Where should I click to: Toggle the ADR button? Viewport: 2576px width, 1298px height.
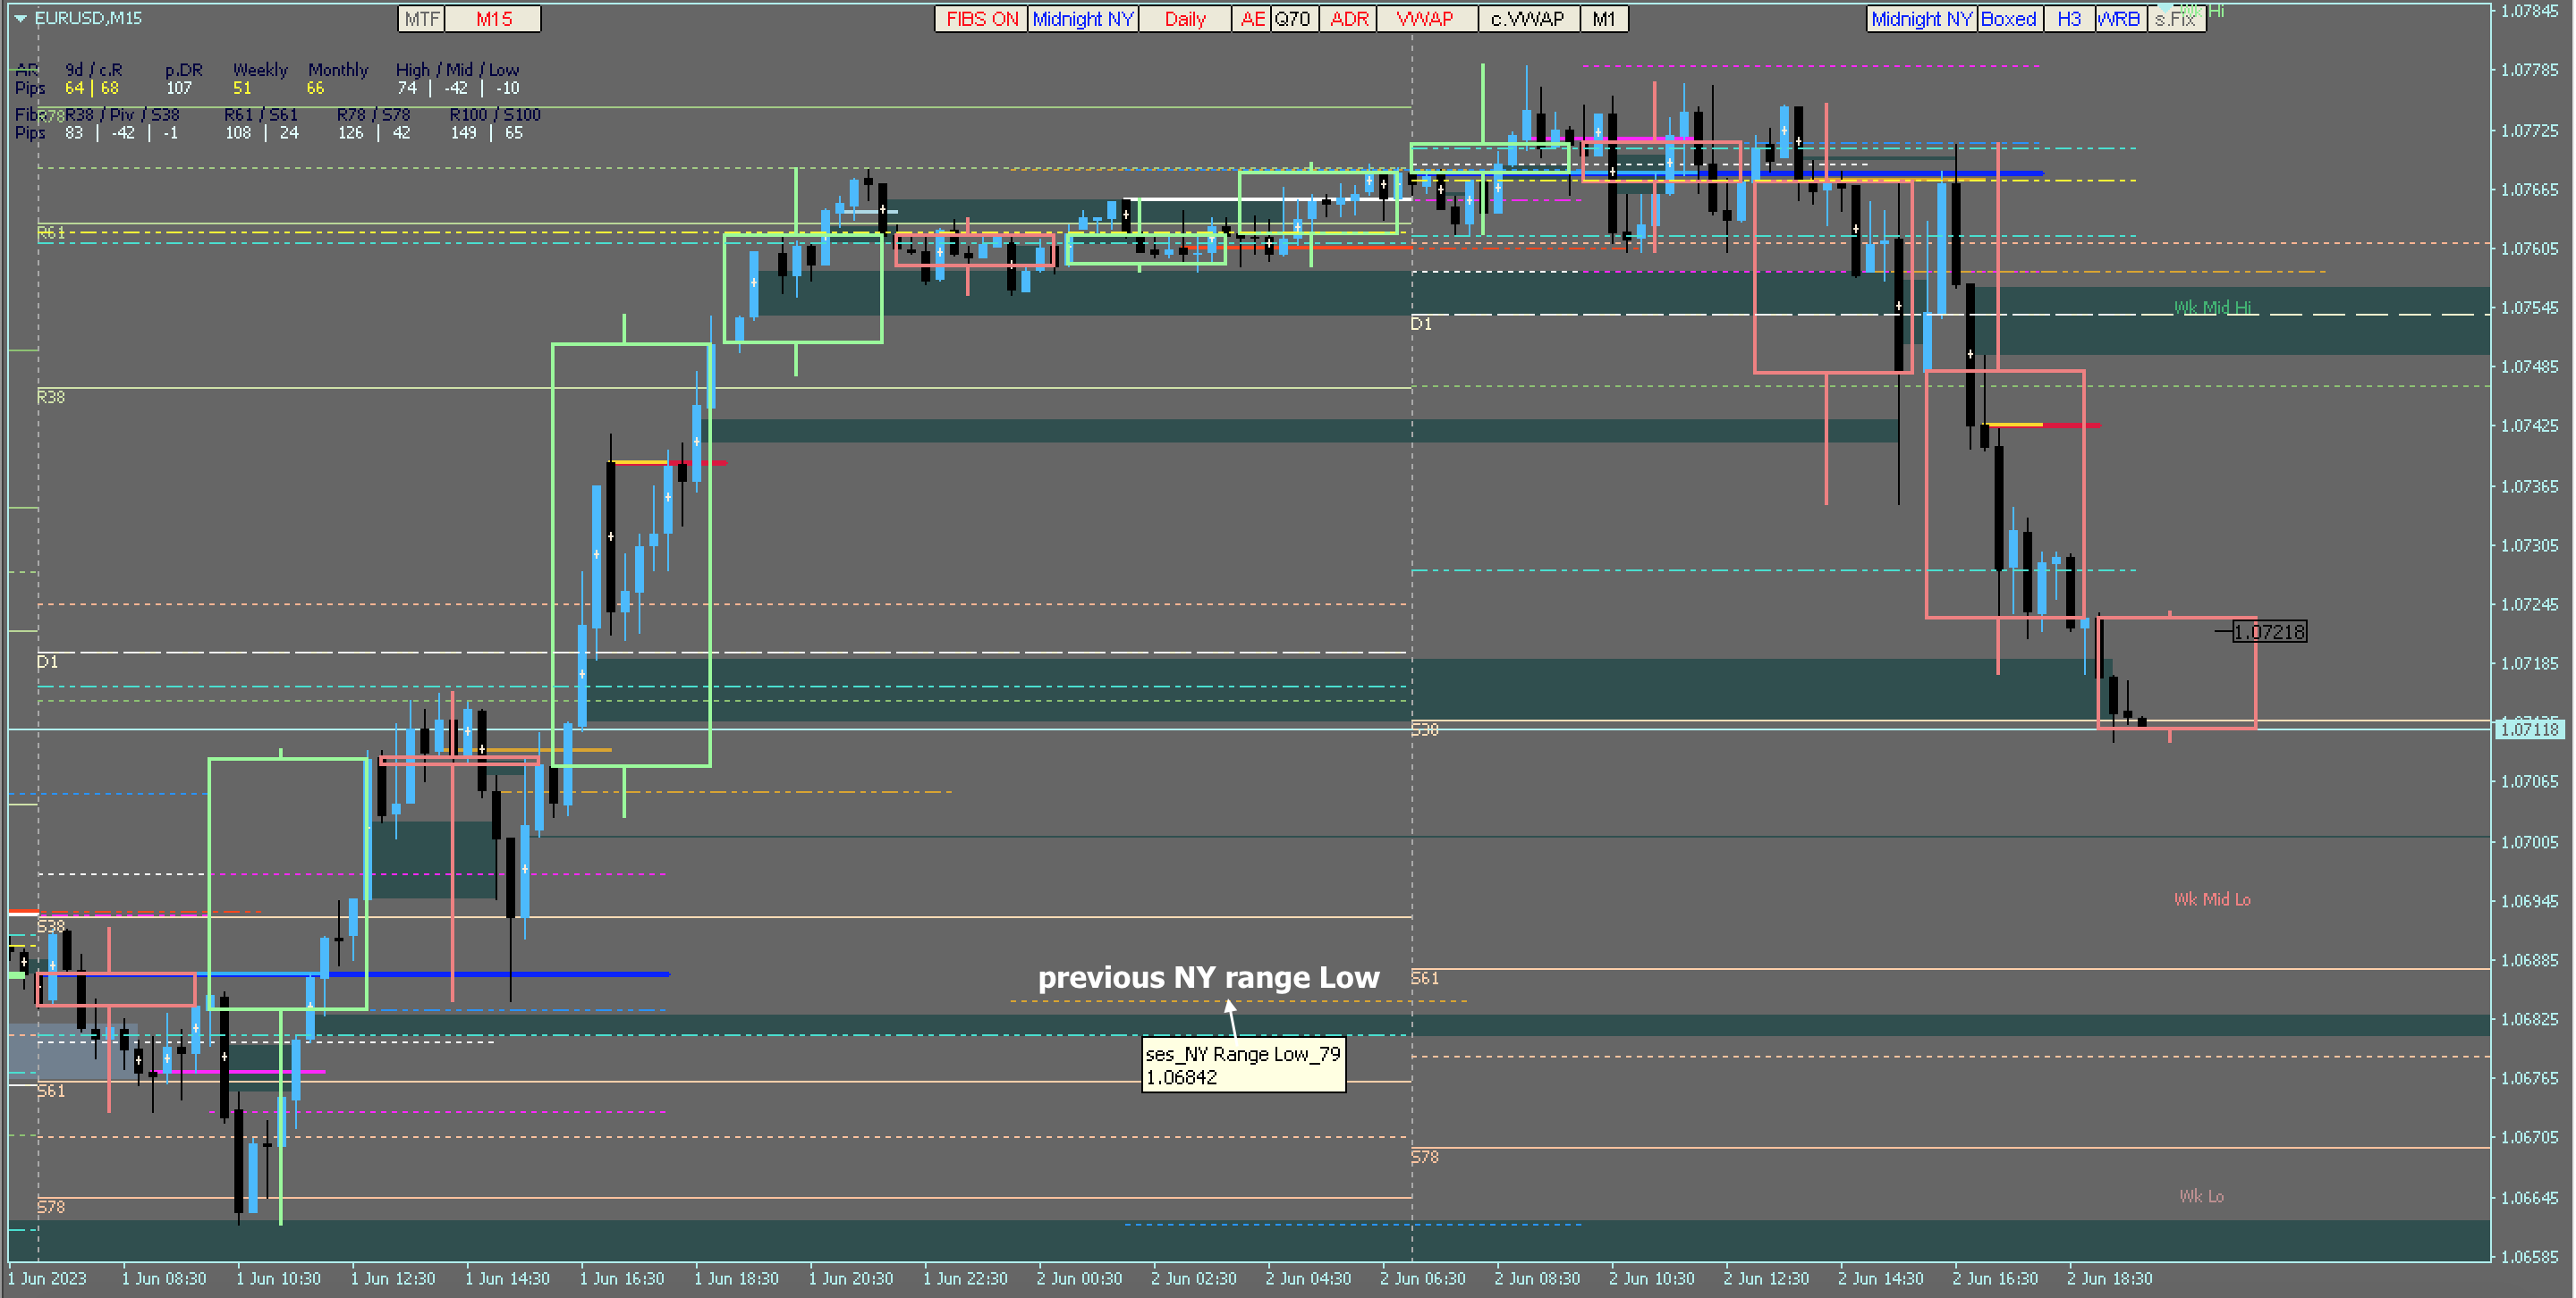click(x=1348, y=19)
